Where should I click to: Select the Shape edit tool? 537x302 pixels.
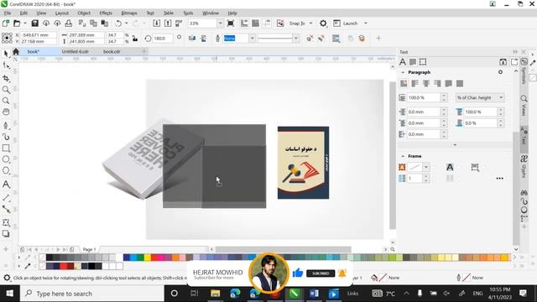click(6, 65)
